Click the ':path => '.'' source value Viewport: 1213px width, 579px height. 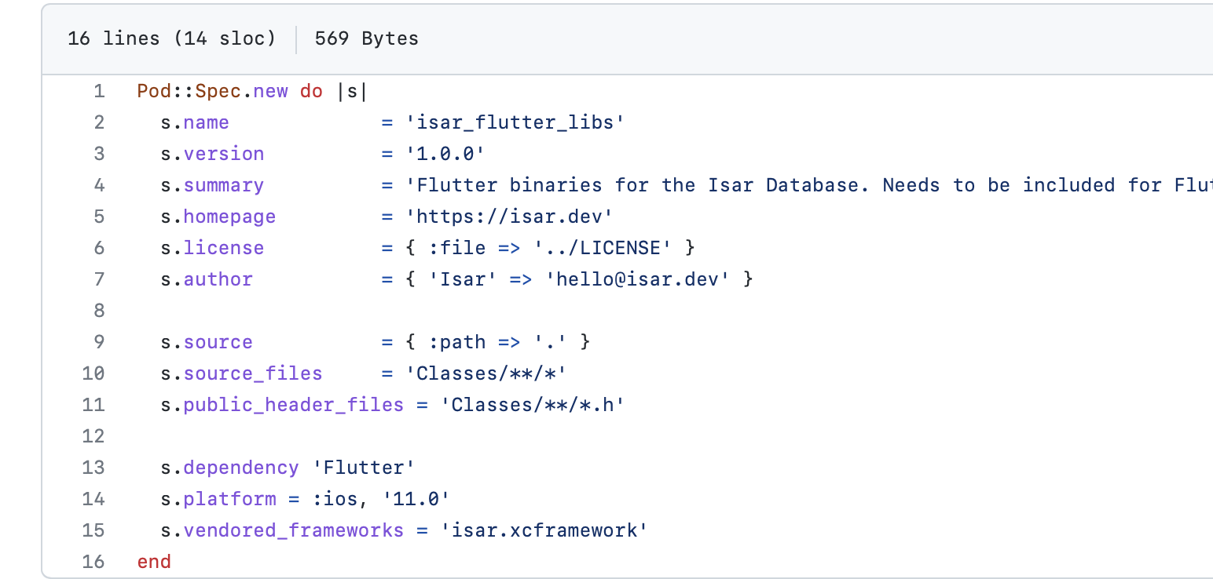497,342
